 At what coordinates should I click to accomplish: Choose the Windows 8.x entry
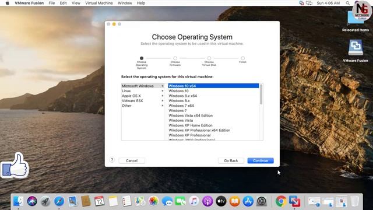213,101
